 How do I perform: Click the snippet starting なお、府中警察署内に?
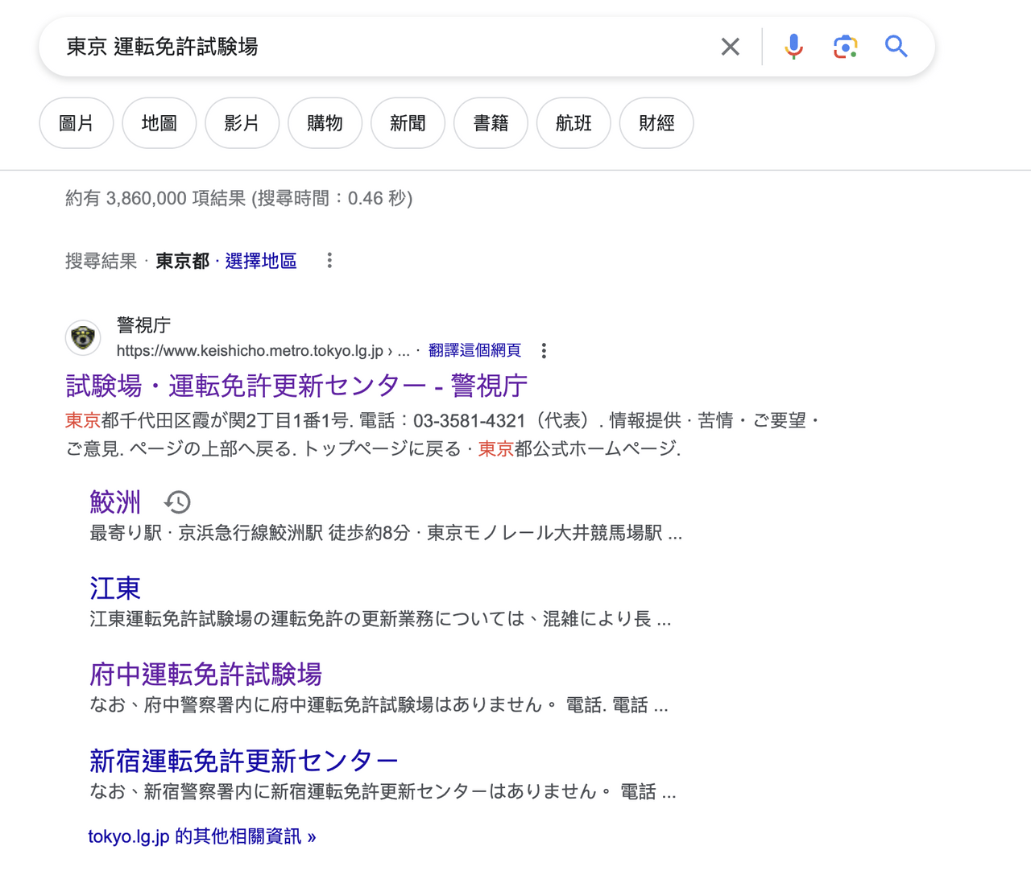pyautogui.click(x=379, y=705)
